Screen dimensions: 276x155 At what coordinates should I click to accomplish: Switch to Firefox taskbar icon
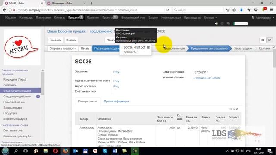pos(65,151)
